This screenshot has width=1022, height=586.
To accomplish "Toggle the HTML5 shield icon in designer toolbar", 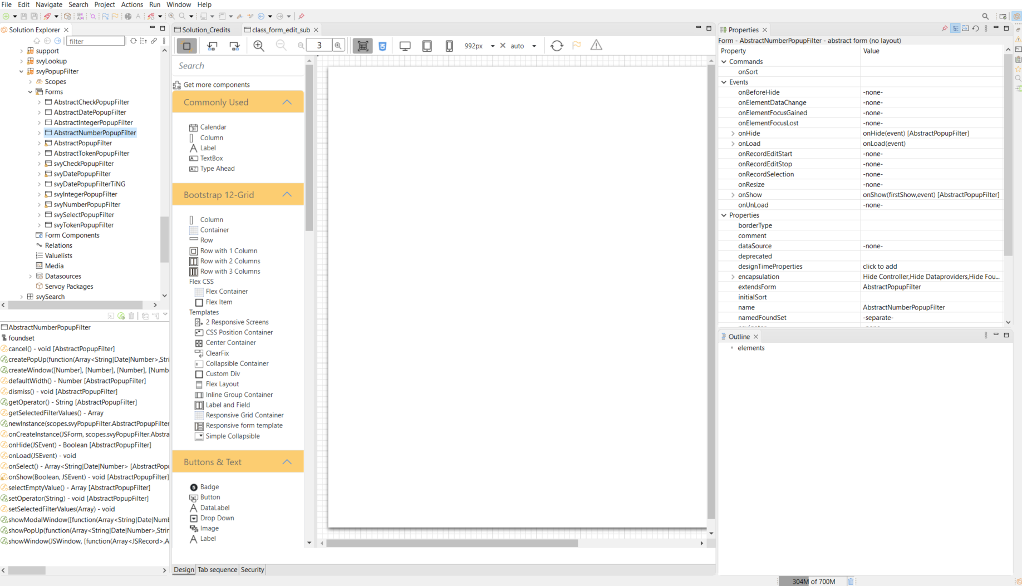I will (382, 46).
